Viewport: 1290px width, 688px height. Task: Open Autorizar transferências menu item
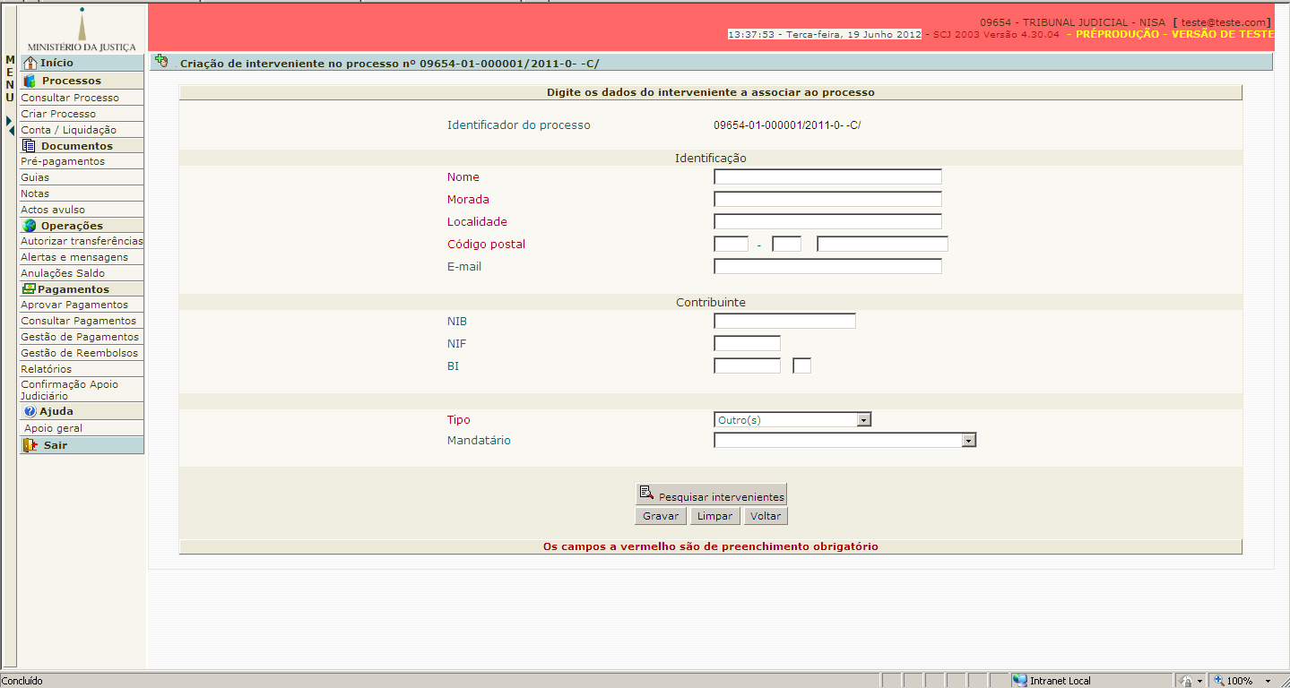point(82,241)
